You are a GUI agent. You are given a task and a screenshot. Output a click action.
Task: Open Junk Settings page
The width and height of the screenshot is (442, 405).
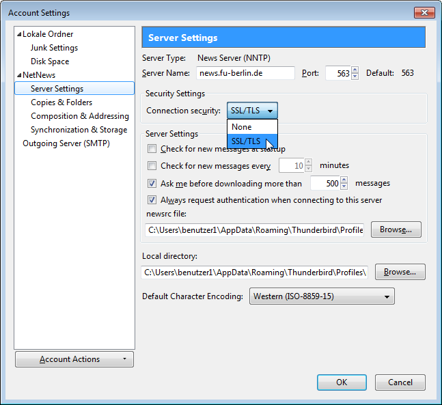click(x=54, y=48)
